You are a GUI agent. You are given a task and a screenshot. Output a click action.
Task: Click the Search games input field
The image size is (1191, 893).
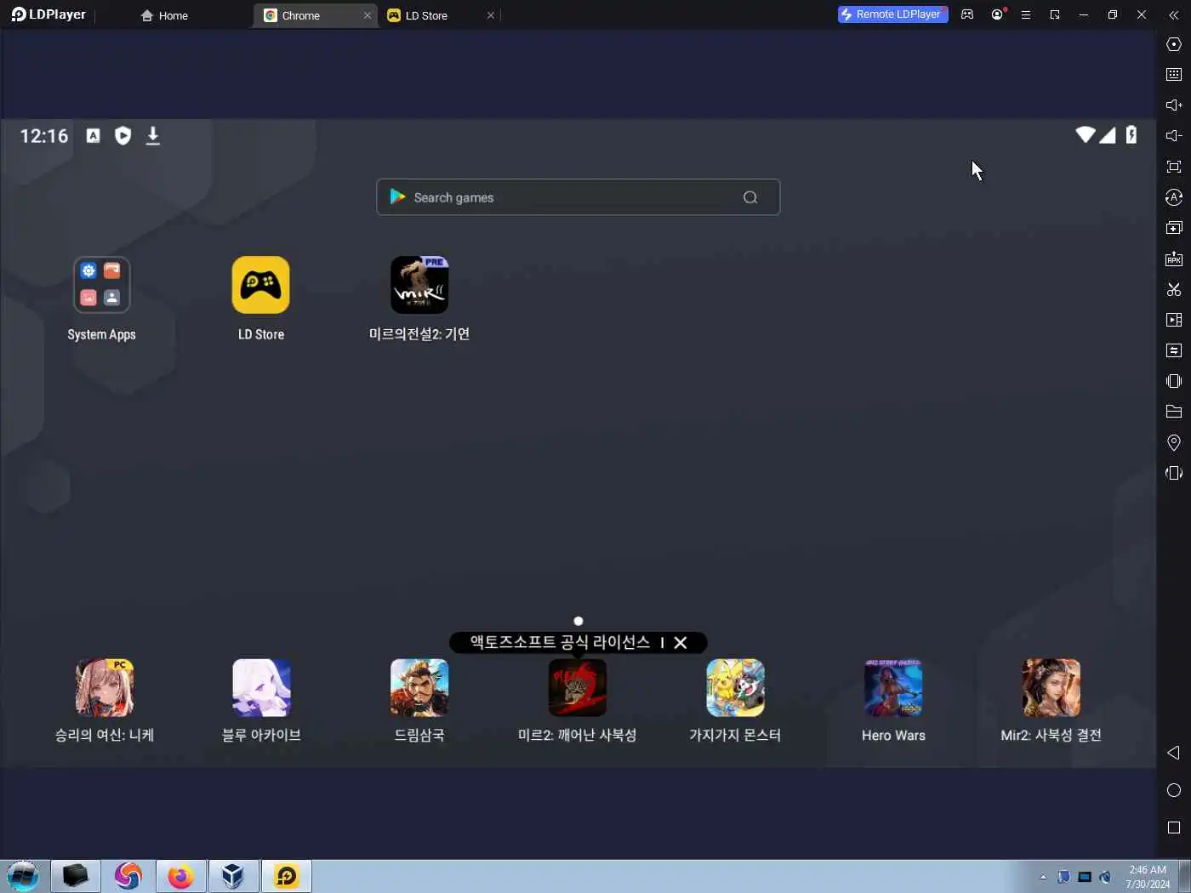pos(578,197)
